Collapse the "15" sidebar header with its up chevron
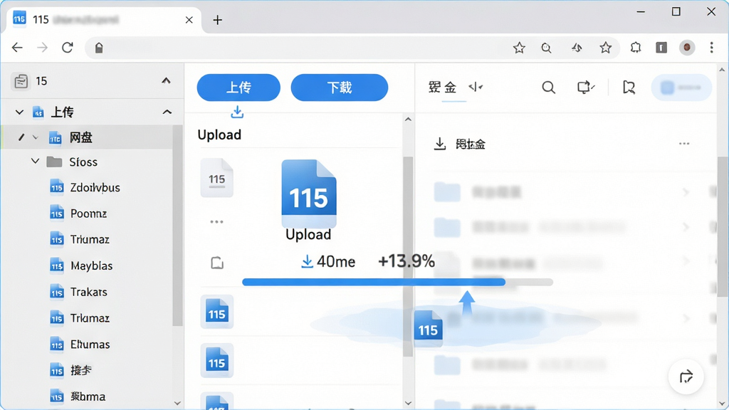The width and height of the screenshot is (729, 410). 166,81
